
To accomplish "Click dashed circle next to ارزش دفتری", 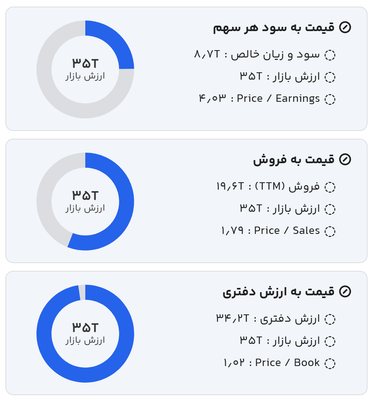I will 330,319.
